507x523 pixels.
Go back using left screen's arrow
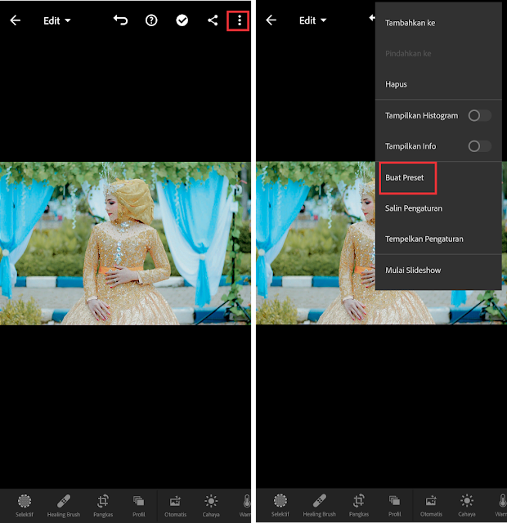click(16, 20)
